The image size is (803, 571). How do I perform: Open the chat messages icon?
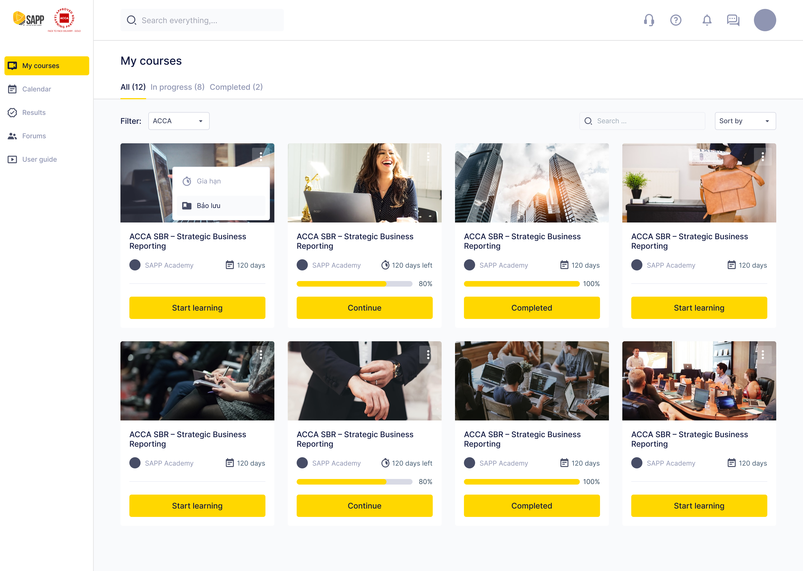pos(733,20)
